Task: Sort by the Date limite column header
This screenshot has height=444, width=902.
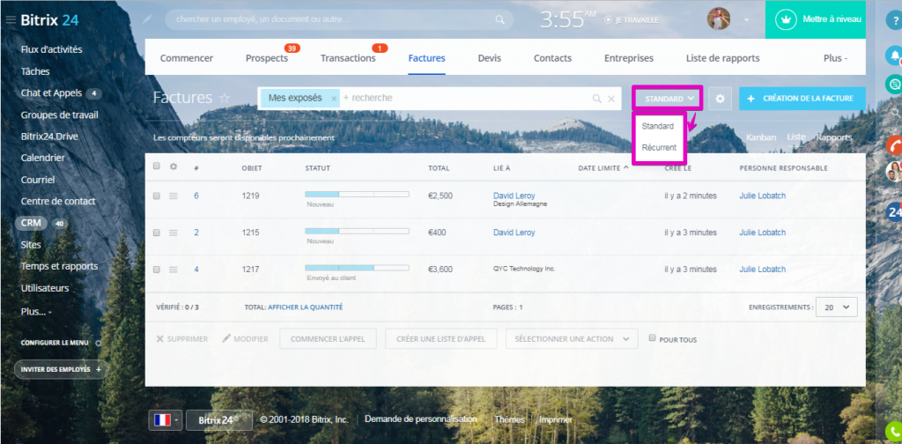Action: 603,168
